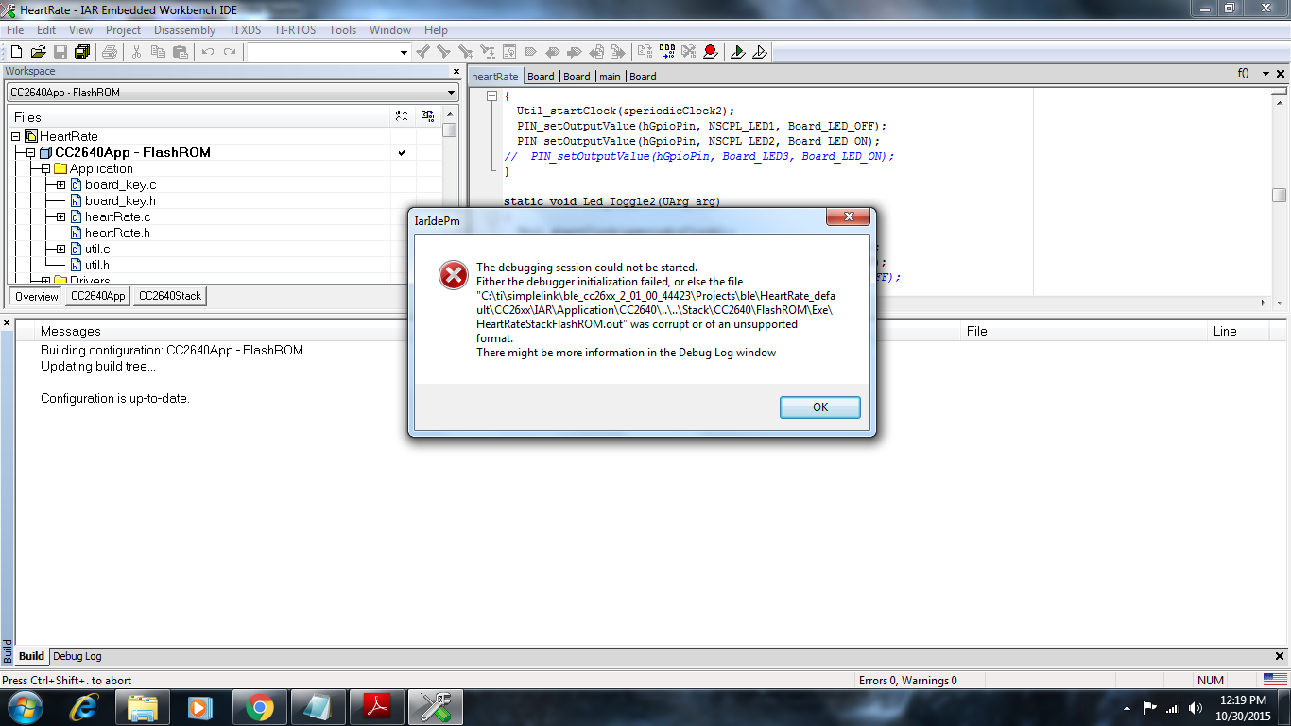Click the Undo arrow icon
This screenshot has width=1291, height=726.
point(207,52)
